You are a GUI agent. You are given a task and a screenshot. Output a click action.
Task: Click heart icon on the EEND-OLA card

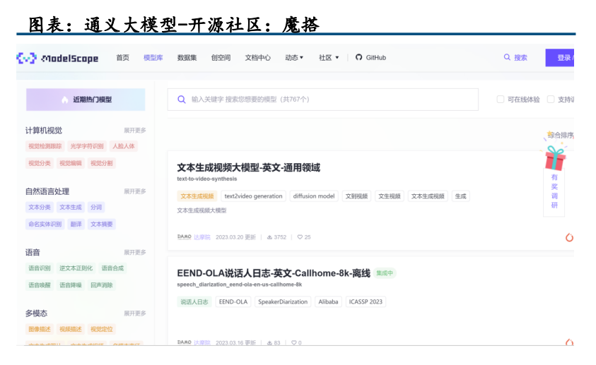click(x=294, y=342)
